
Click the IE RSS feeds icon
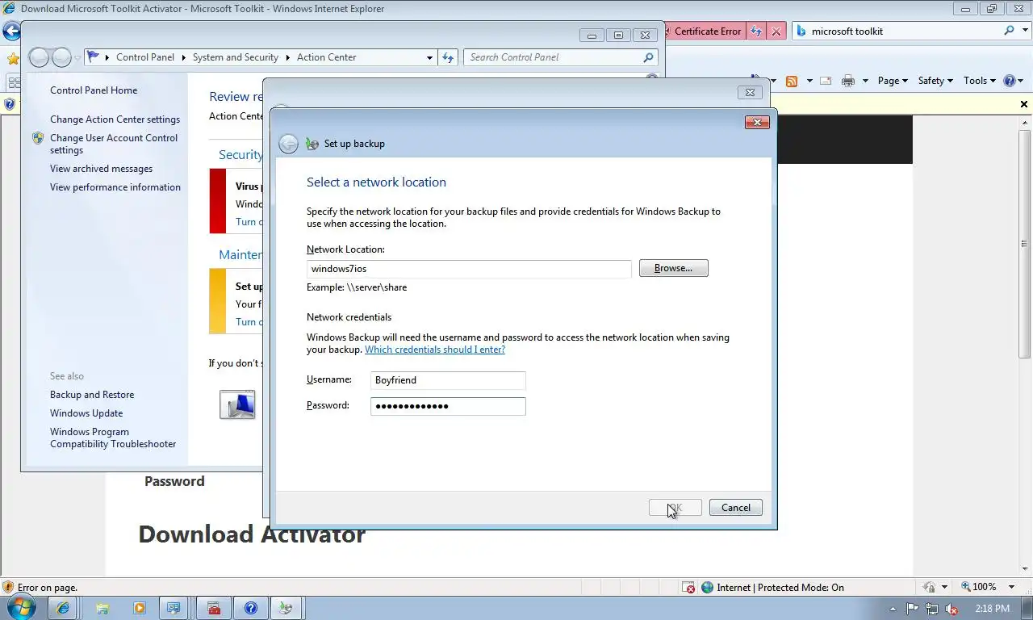792,81
